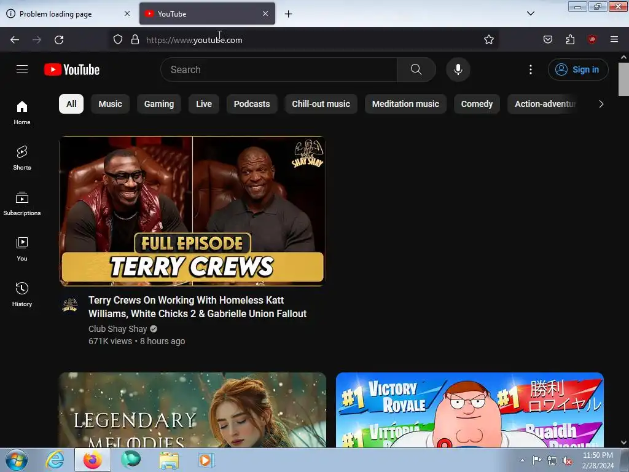The height and width of the screenshot is (472, 629).
Task: Start voice search with microphone icon
Action: point(458,69)
